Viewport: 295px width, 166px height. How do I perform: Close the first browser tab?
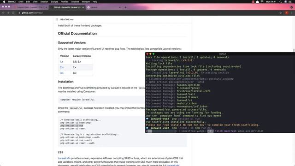pyautogui.click(x=46, y=7)
